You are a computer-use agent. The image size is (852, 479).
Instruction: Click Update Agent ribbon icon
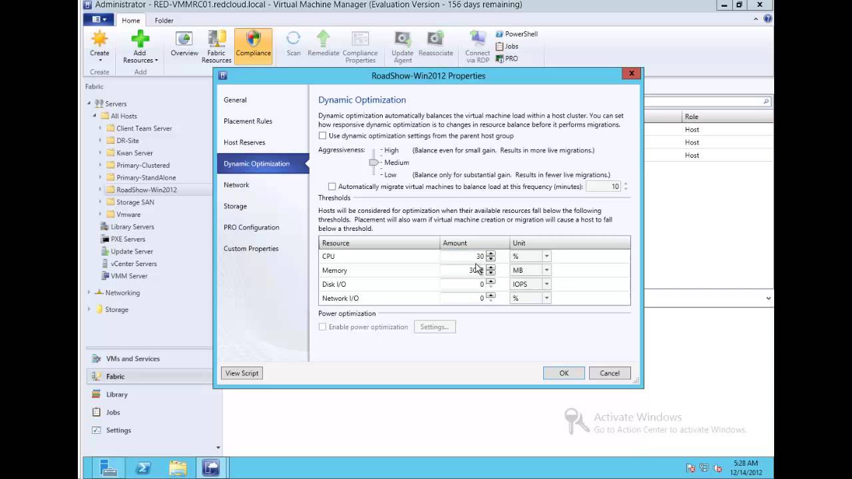[403, 39]
